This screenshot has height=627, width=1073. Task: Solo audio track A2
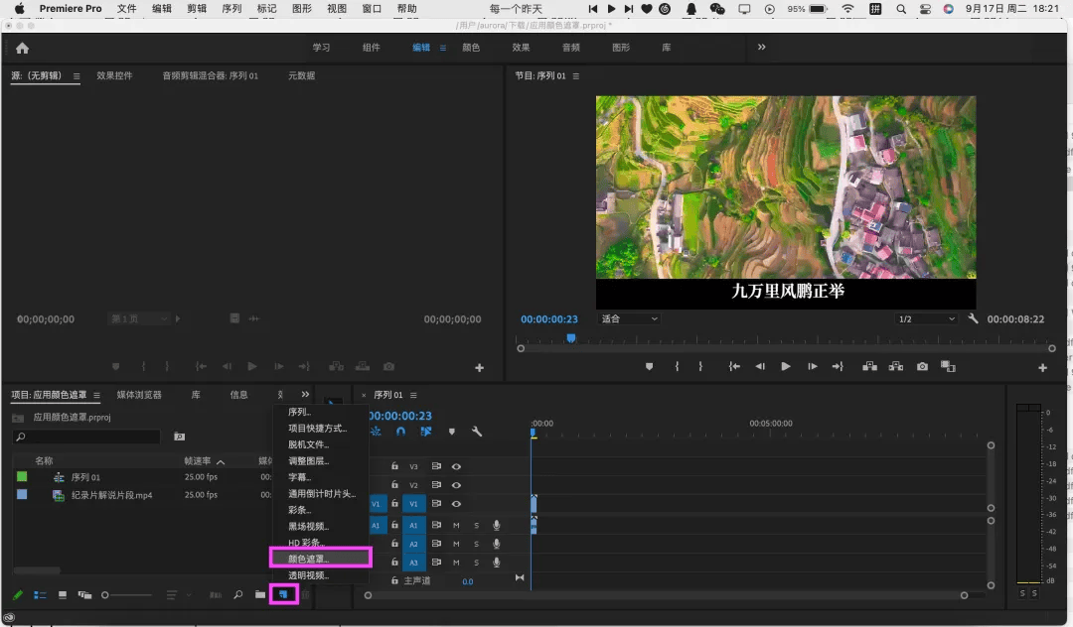(x=476, y=544)
